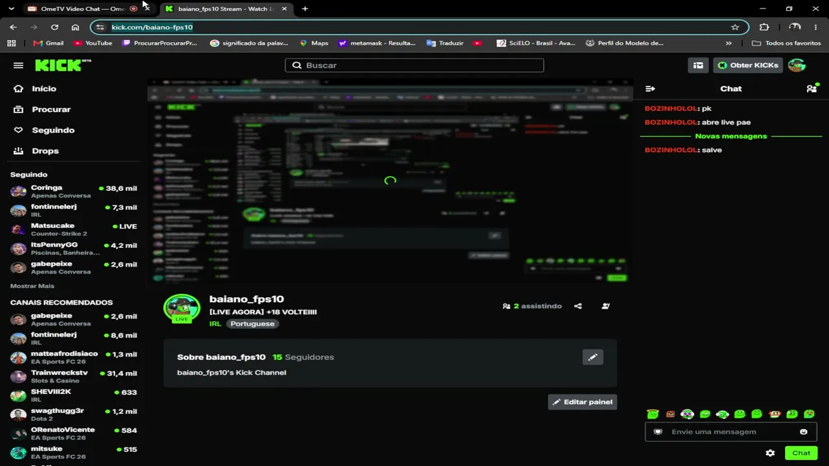
Task: Open the Gmail bookmark
Action: pos(47,43)
